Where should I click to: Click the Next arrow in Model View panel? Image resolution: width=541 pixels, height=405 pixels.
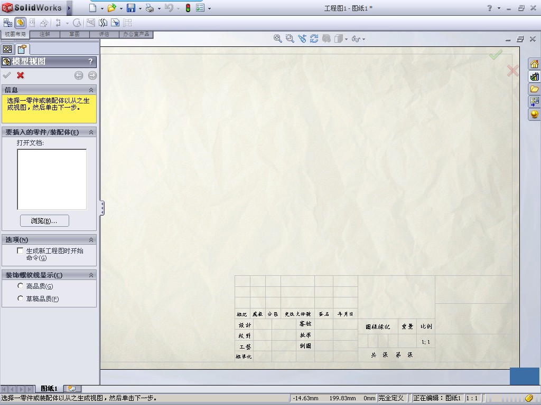[92, 75]
